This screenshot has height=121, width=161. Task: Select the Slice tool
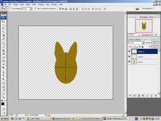[3, 39]
